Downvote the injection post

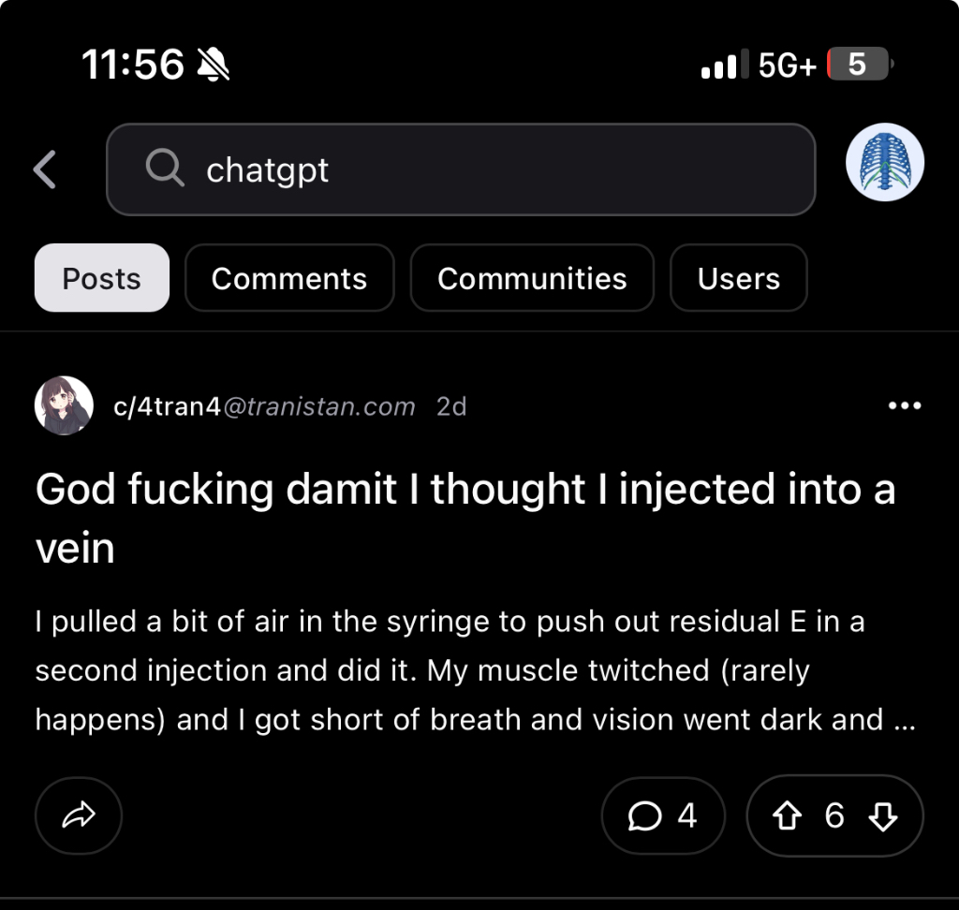(882, 816)
